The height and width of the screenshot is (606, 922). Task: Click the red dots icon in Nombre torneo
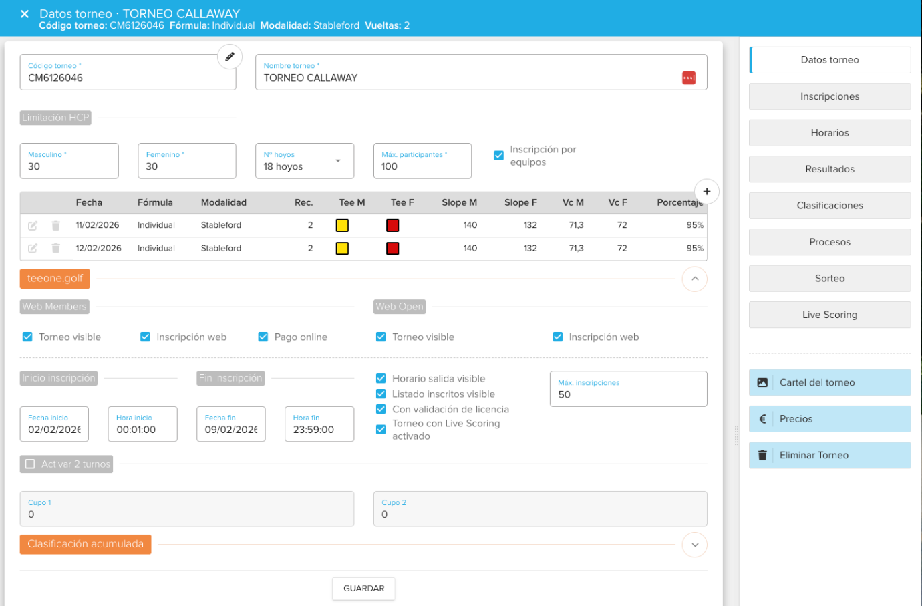pyautogui.click(x=688, y=78)
